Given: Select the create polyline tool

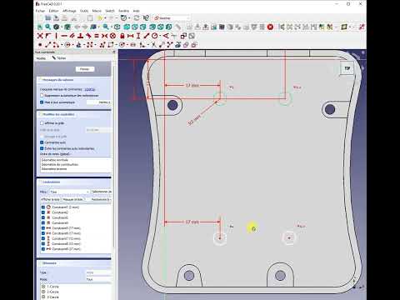Looking at the screenshot, I should (102, 44).
